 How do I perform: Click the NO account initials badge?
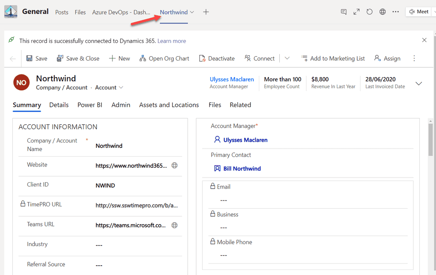[x=21, y=83]
